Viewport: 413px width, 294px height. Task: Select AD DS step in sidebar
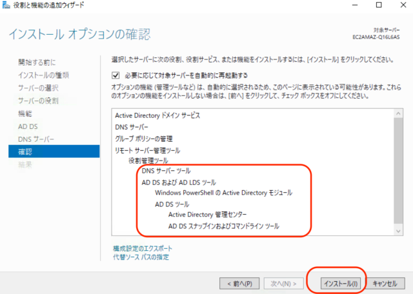point(28,126)
